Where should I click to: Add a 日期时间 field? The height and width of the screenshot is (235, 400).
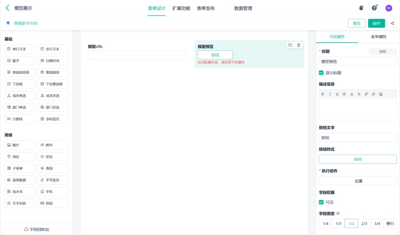click(53, 61)
